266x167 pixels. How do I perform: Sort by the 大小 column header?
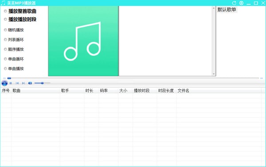[125, 91]
